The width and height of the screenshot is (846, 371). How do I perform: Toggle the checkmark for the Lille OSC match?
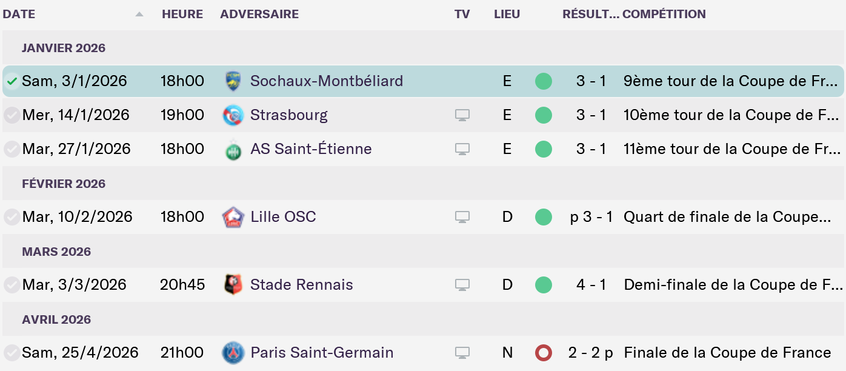tap(12, 217)
